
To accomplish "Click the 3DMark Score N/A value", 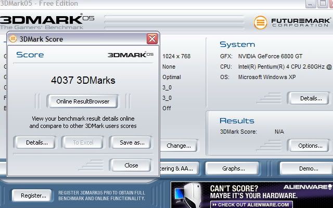I will pos(279,132).
